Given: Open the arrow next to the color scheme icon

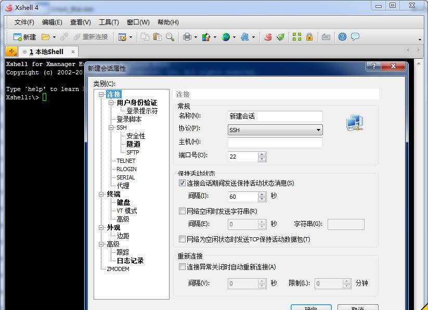Looking at the screenshot, I should [x=215, y=37].
